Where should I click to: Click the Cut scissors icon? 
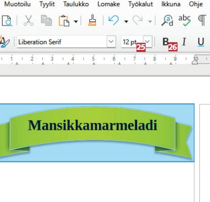click(28, 20)
